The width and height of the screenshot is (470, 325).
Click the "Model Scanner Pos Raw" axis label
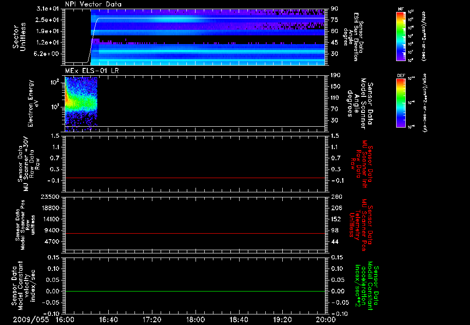coord(25,225)
